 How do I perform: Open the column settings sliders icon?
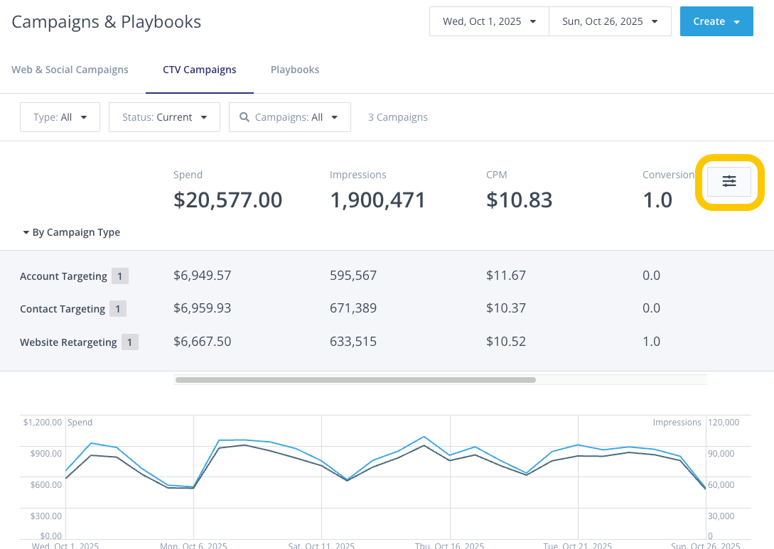[729, 182]
